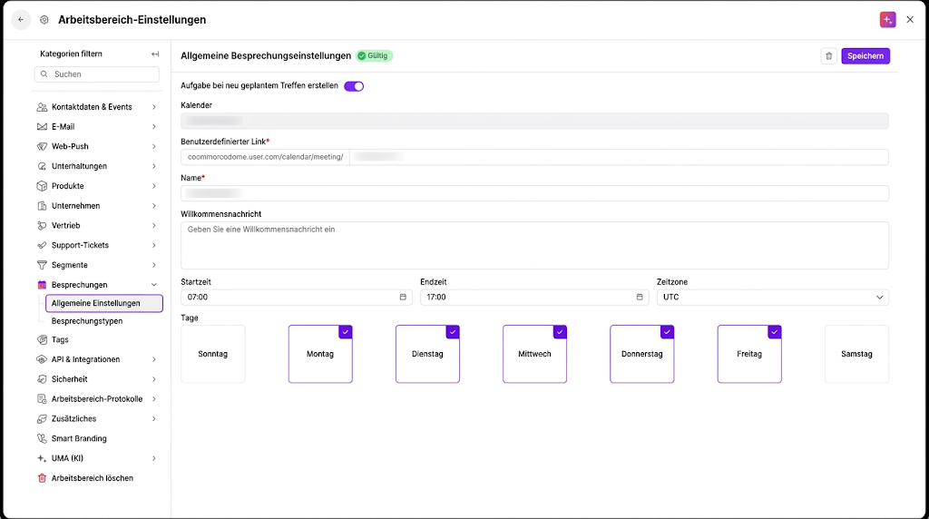This screenshot has height=519, width=929.
Task: Click the E-Mail envelope icon
Action: pos(42,127)
